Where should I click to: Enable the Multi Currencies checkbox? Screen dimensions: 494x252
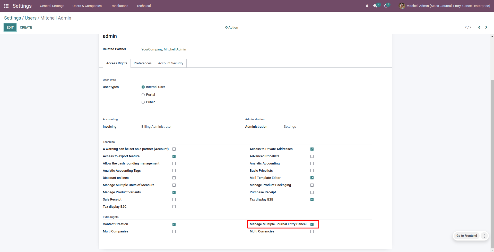(312, 231)
